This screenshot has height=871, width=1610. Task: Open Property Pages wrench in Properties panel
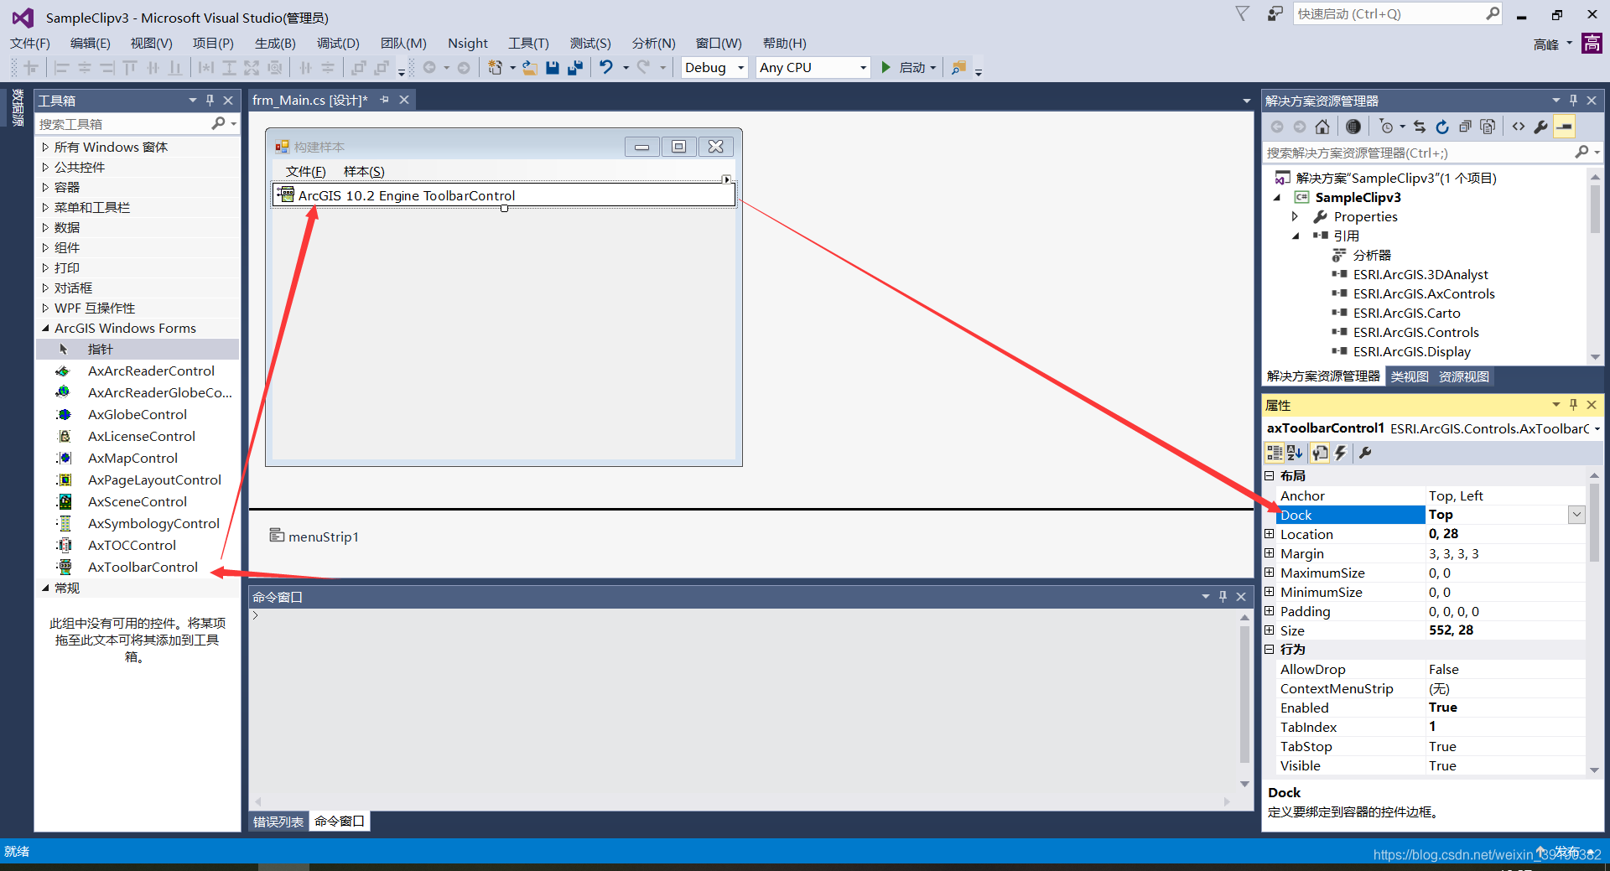(1365, 453)
